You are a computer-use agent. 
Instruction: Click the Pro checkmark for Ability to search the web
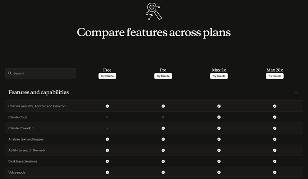(163, 150)
